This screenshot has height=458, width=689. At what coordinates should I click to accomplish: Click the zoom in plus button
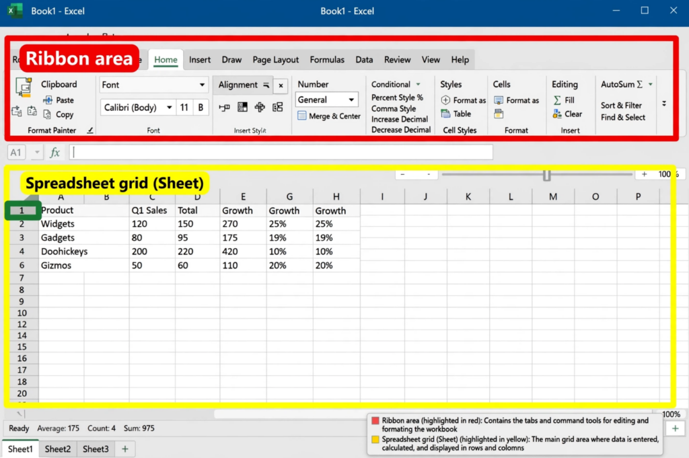644,174
